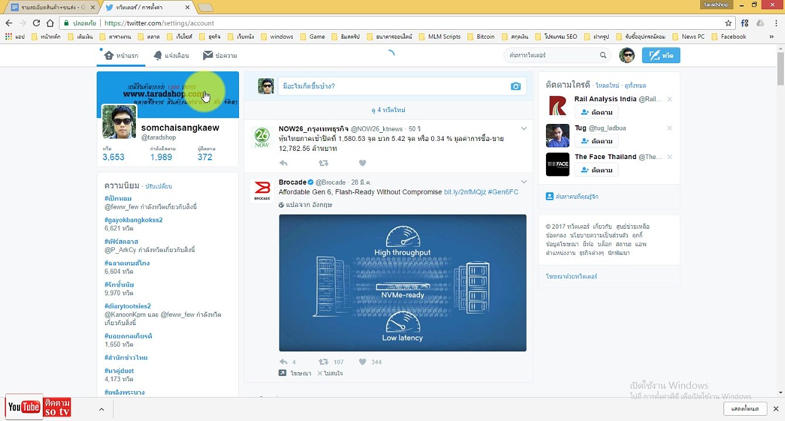The height and width of the screenshot is (421, 785).
Task: Click the page vertical scrollbar thumb
Action: click(x=780, y=68)
